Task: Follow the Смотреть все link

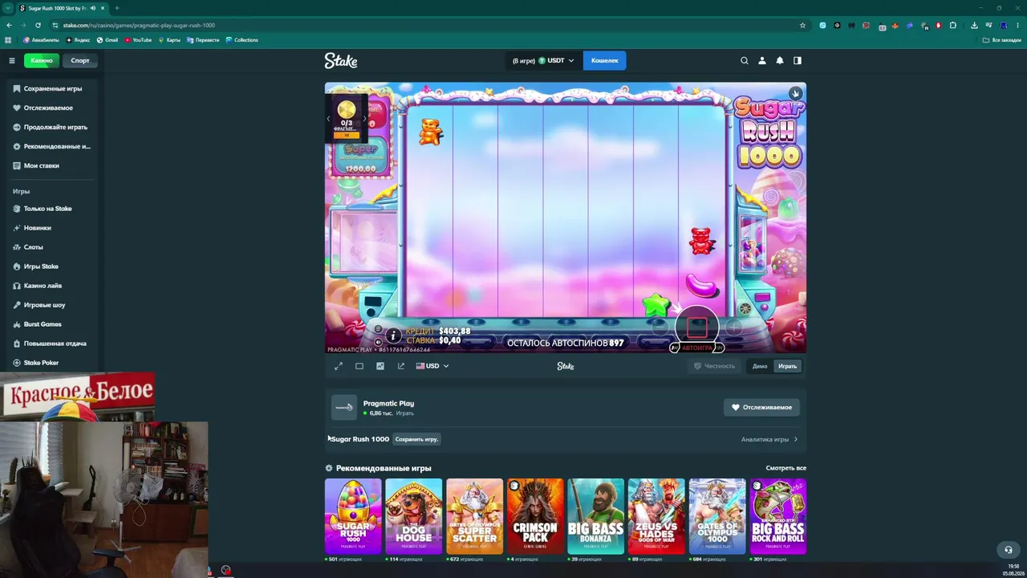Action: point(786,468)
